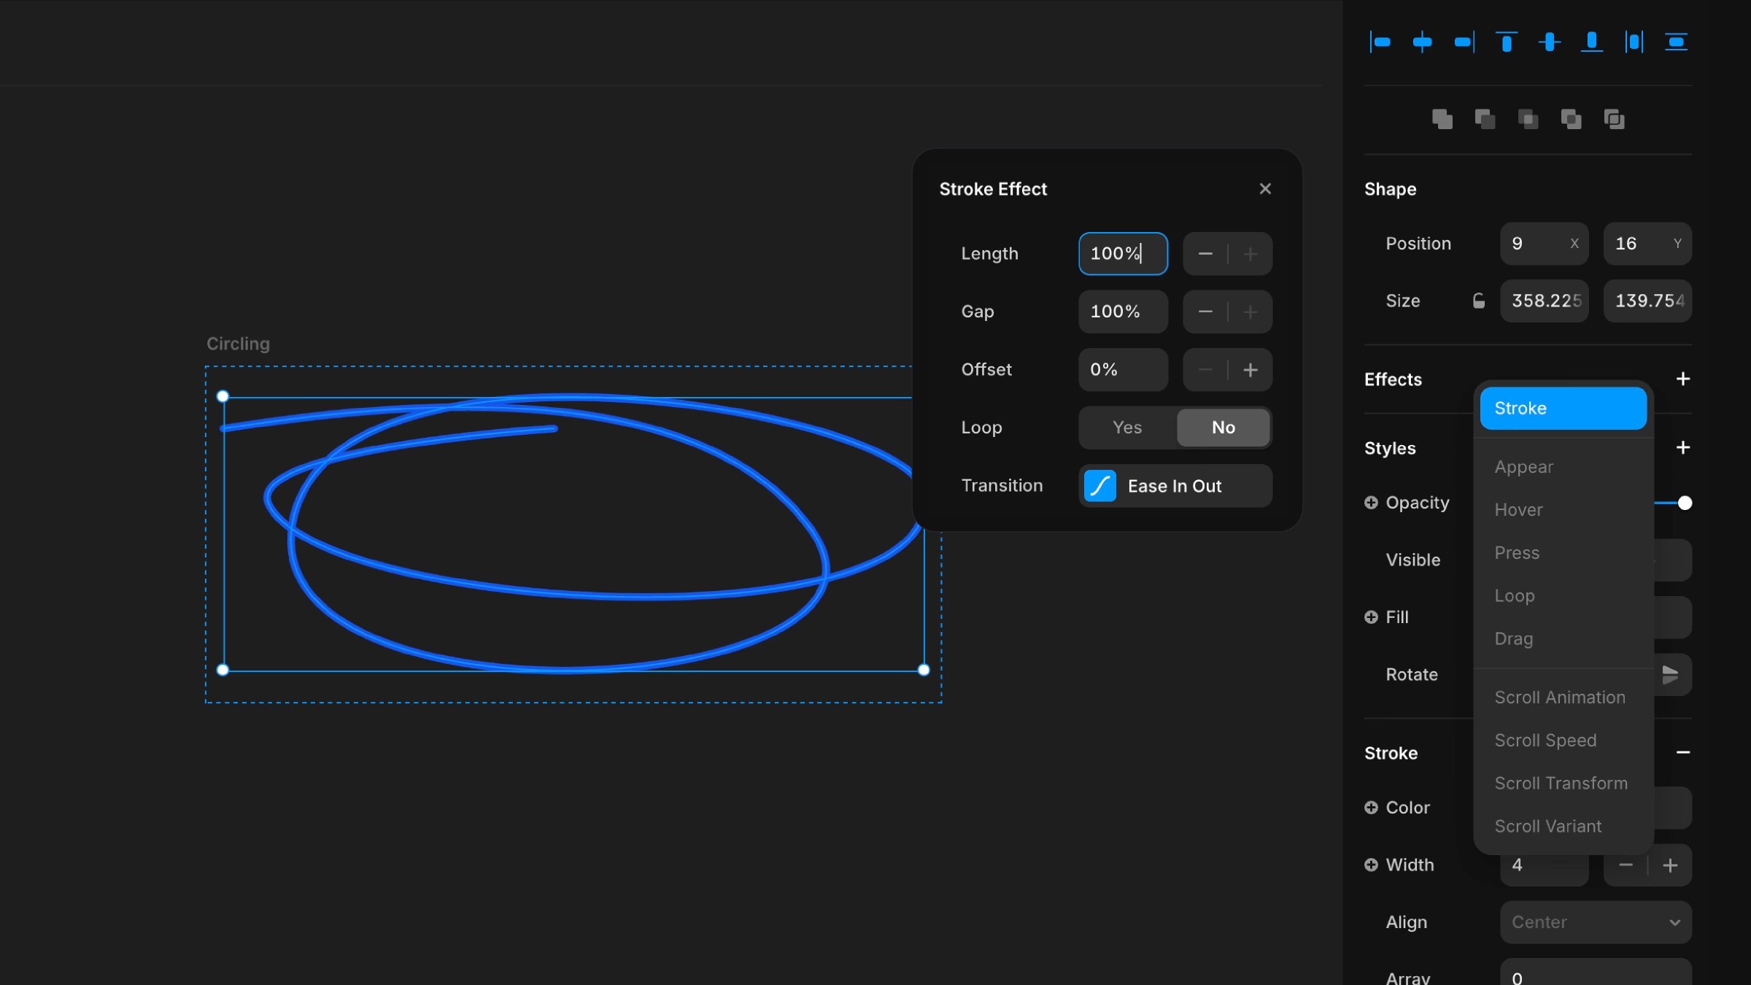This screenshot has height=985, width=1751.
Task: Increase the Gap value
Action: click(x=1251, y=312)
